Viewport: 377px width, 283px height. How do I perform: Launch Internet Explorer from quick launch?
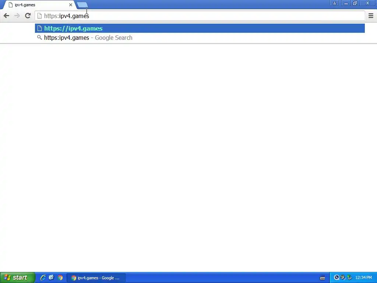(x=43, y=278)
